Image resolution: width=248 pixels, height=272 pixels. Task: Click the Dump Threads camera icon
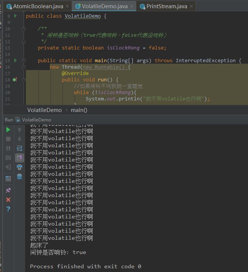pos(8,158)
